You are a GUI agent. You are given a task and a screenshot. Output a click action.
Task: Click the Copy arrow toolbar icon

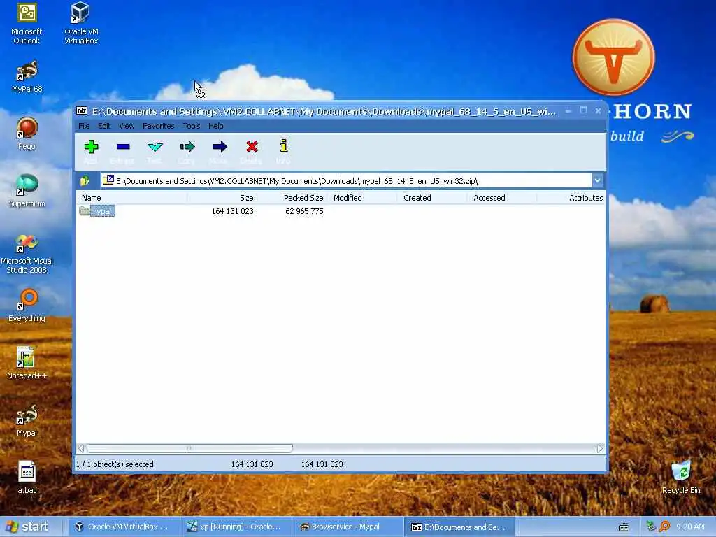click(187, 147)
